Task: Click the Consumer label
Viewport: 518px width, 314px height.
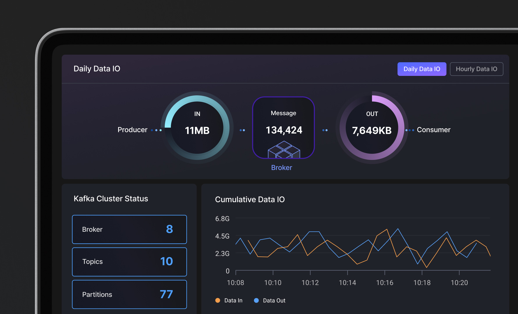Action: pyautogui.click(x=433, y=130)
